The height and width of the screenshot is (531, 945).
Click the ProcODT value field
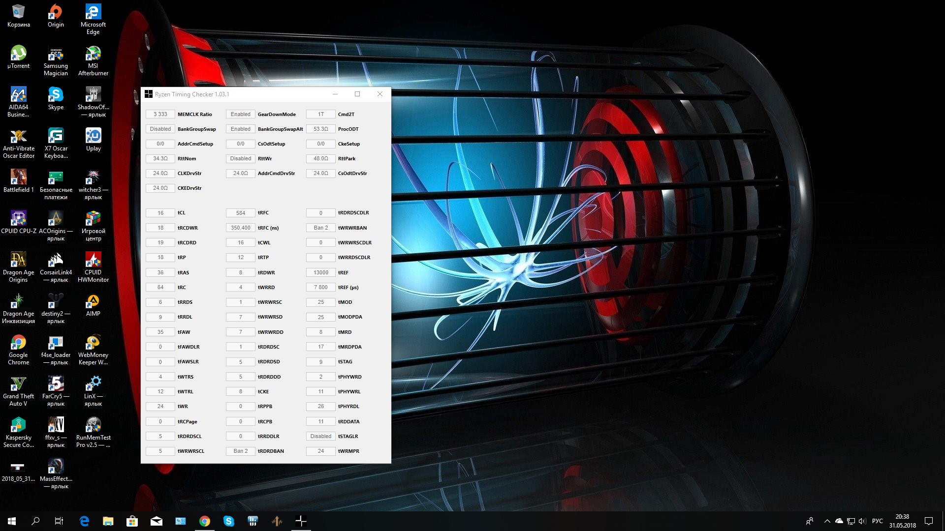point(321,129)
